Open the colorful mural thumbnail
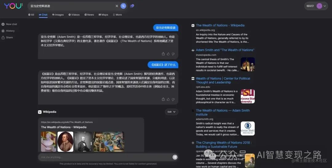The width and height of the screenshot is (332, 168). pos(109,142)
